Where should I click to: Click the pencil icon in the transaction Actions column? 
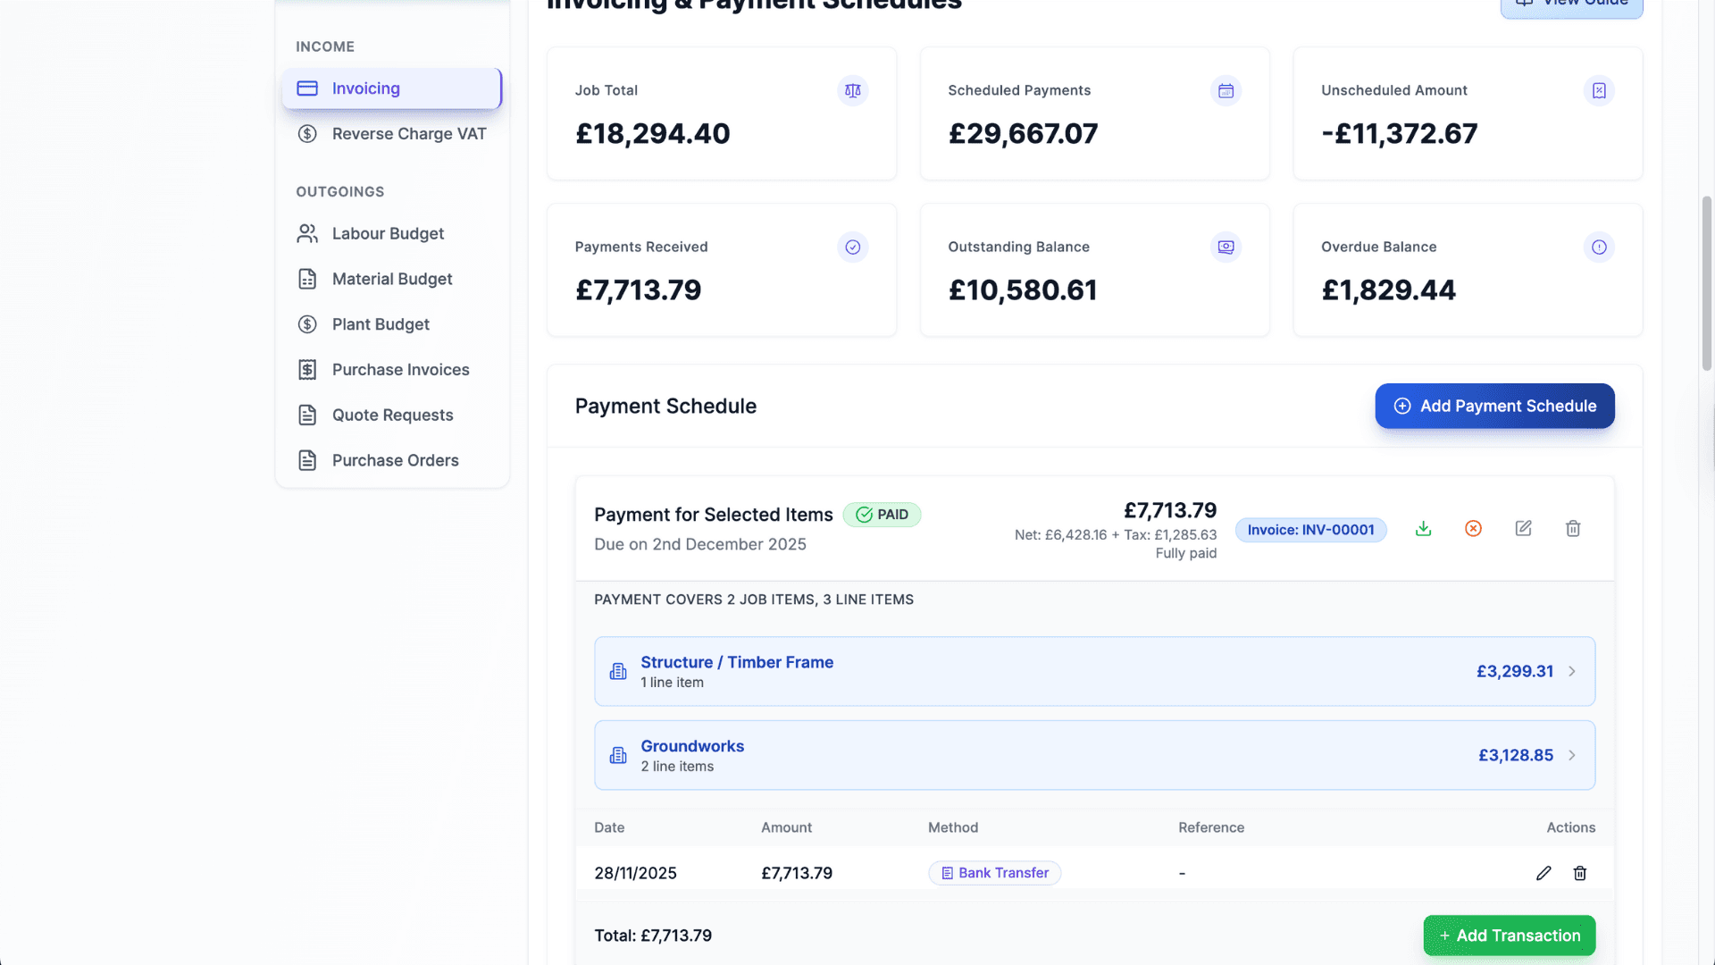[x=1543, y=873]
